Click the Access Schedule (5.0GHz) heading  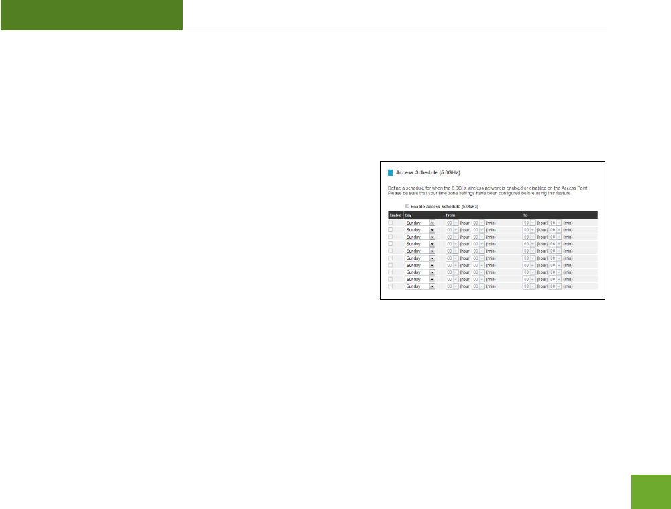coord(428,173)
